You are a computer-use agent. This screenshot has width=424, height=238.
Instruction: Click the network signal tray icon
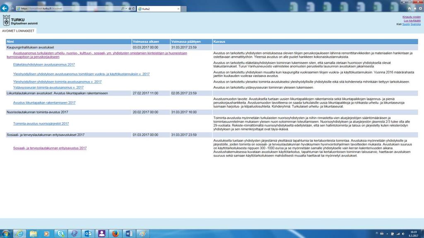tap(398, 234)
